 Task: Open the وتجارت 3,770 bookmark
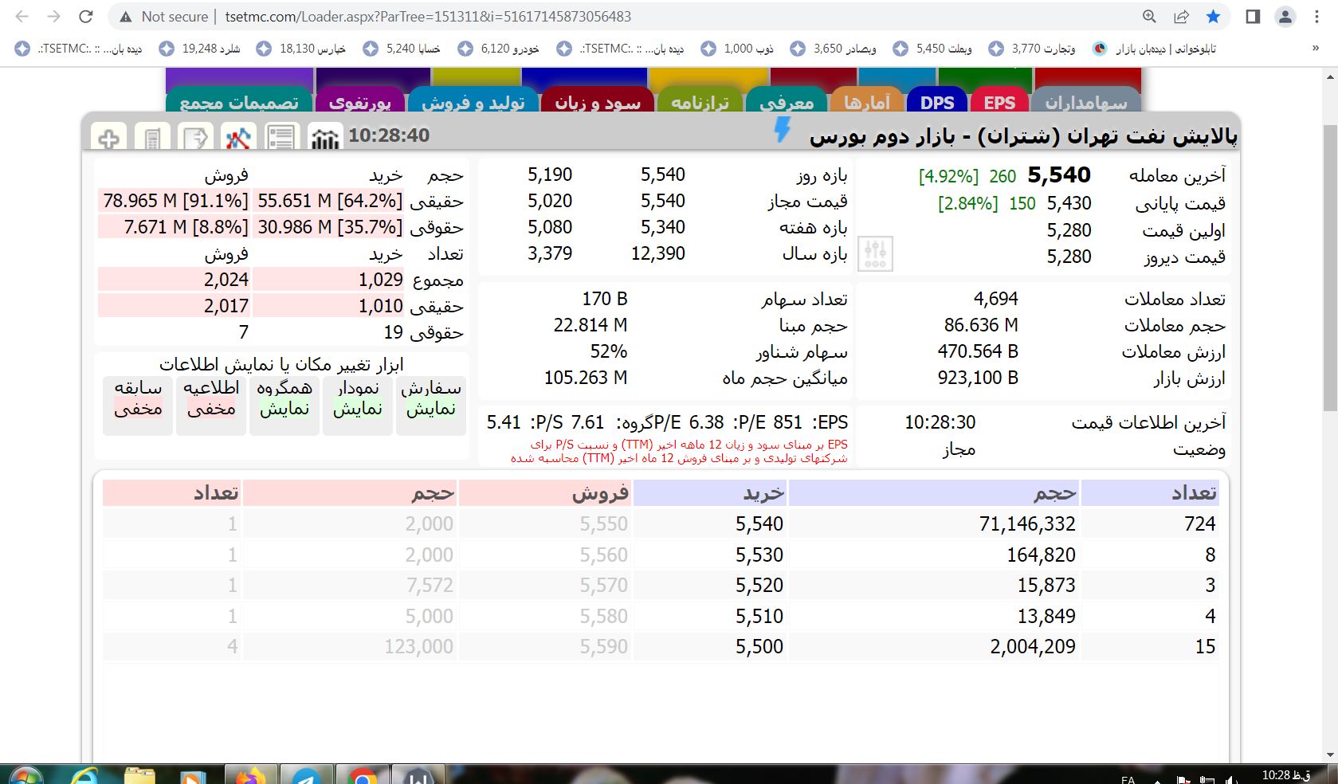point(1032,49)
